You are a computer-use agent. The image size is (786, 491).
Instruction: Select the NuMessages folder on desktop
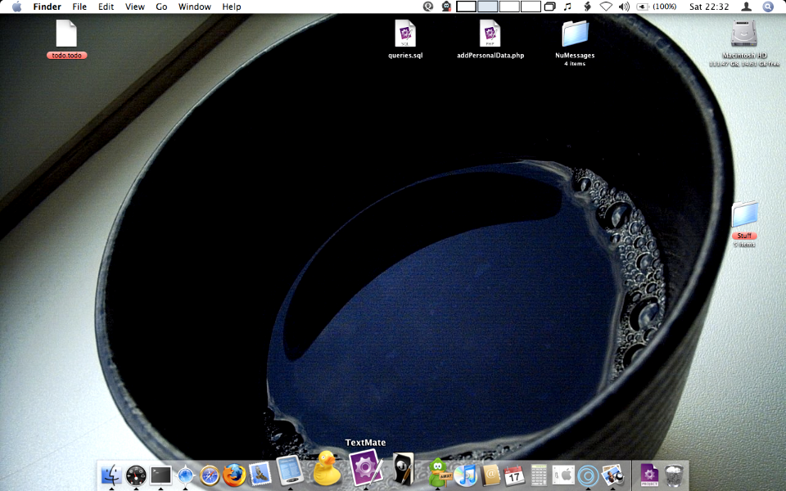(575, 34)
